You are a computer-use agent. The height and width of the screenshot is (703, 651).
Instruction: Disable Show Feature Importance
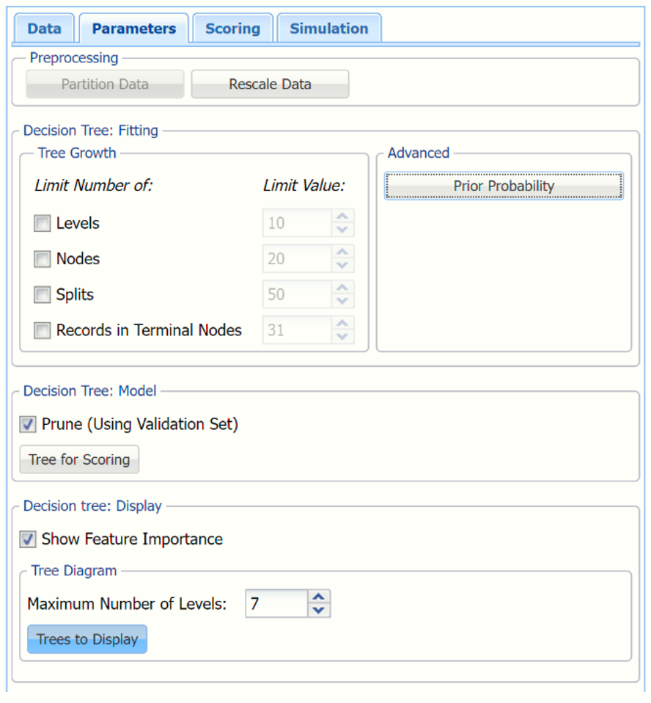click(28, 539)
